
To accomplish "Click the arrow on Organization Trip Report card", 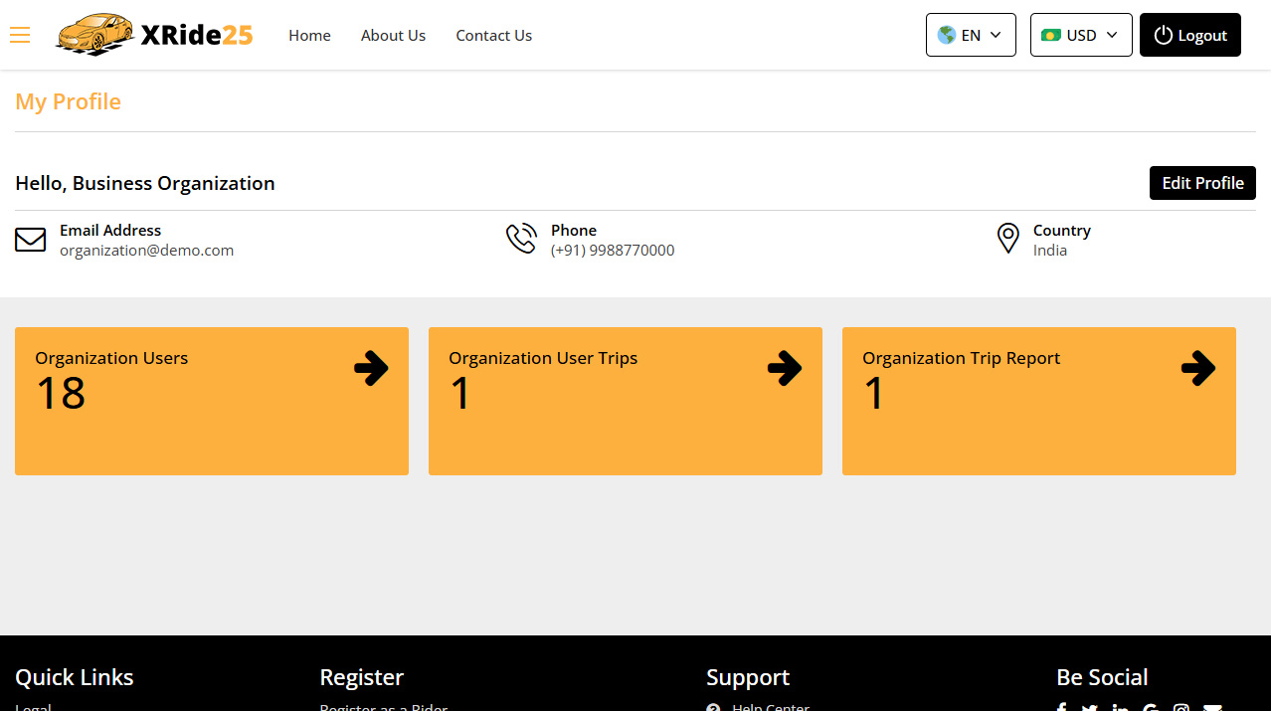I will coord(1198,368).
